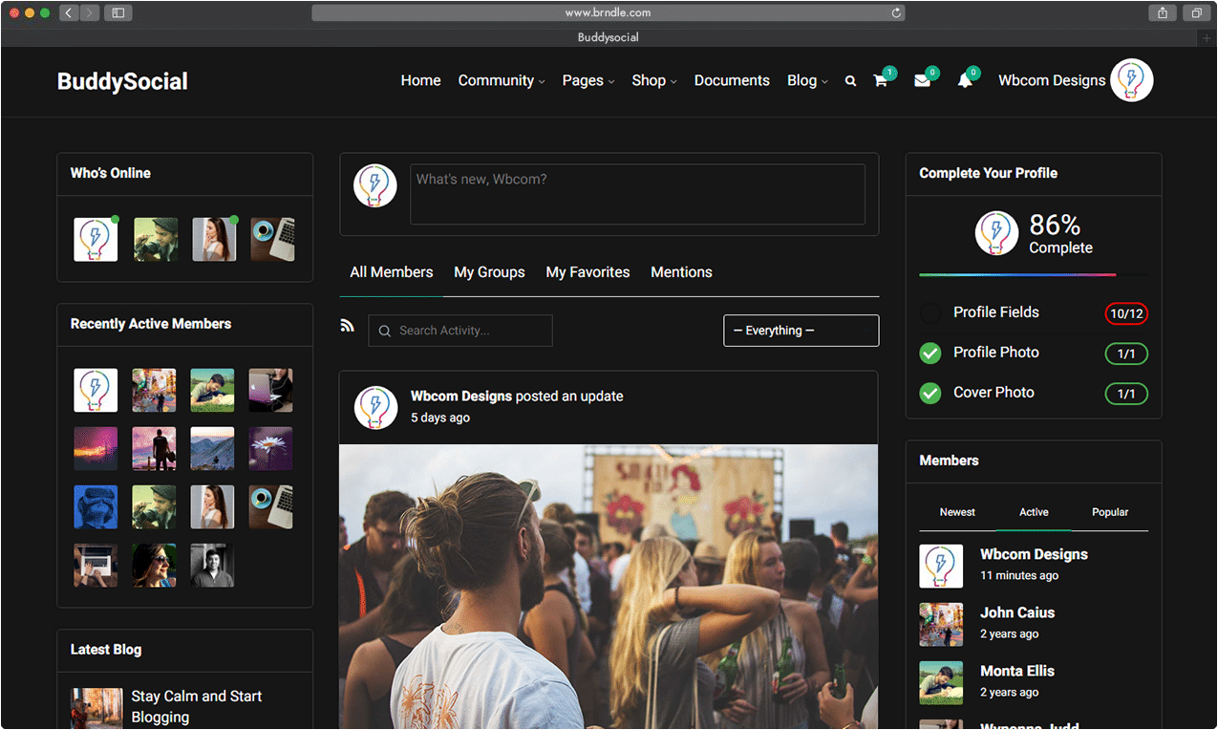Select the All Members activity tab
This screenshot has height=730, width=1218.
[x=392, y=272]
